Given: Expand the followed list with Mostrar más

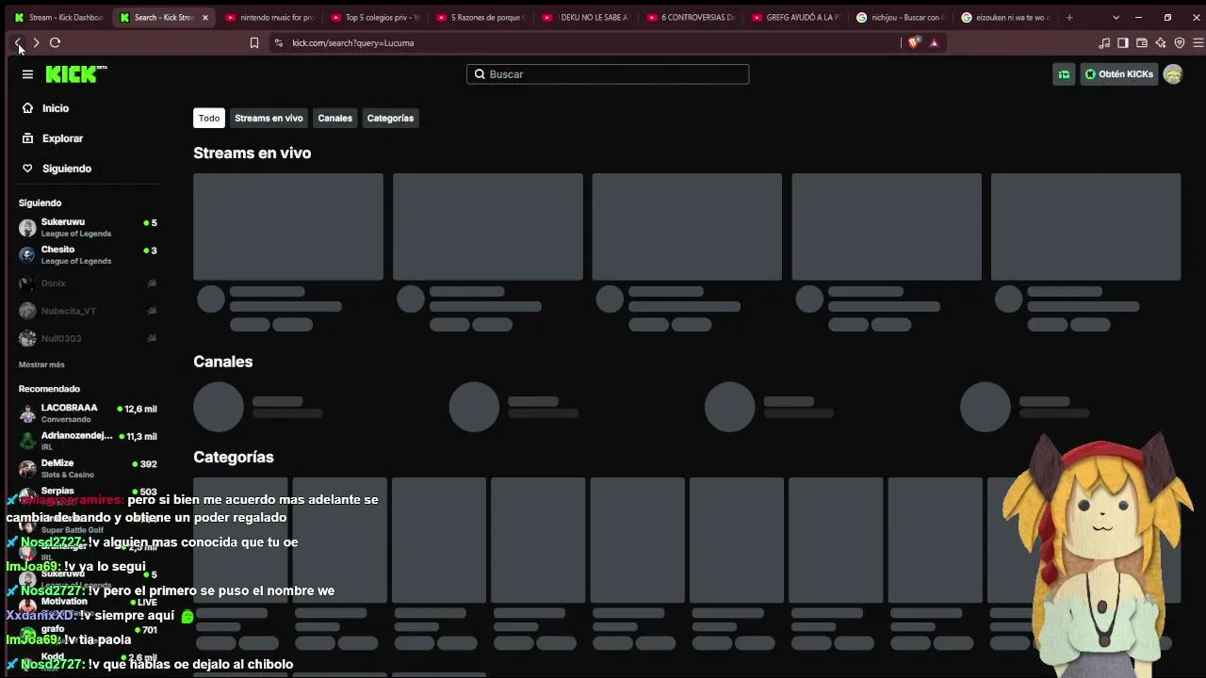Looking at the screenshot, I should pyautogui.click(x=41, y=364).
